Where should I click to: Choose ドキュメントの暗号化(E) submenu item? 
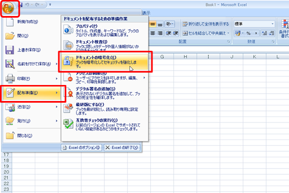coord(105,61)
